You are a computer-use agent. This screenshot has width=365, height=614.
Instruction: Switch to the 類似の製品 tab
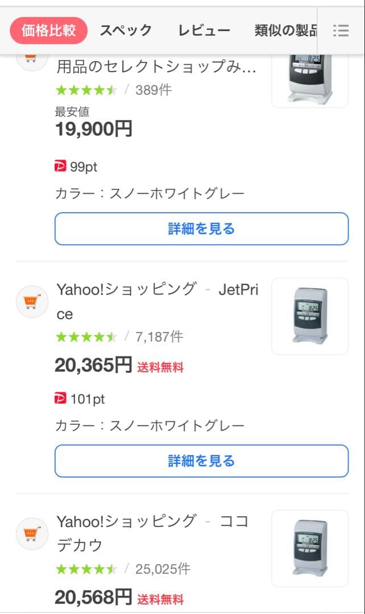tap(281, 30)
